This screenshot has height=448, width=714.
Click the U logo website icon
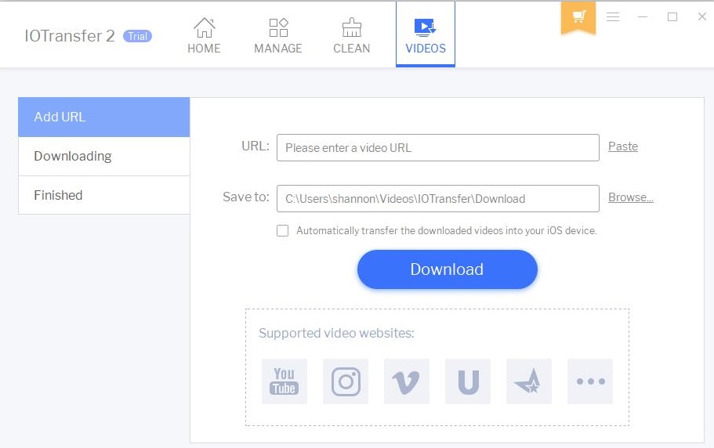(x=468, y=381)
